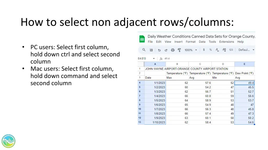Screen dimensions: 268x150
Task: Open the Tools menu
Action: pos(212,42)
